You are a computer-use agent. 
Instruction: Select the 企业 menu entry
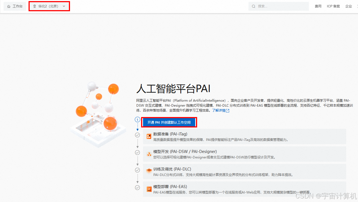[348, 6]
